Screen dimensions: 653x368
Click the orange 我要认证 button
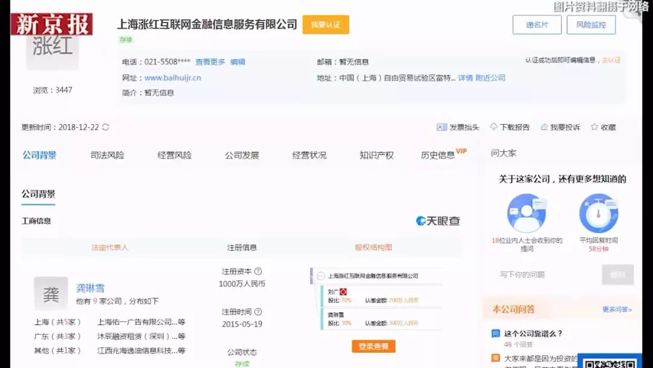(326, 25)
